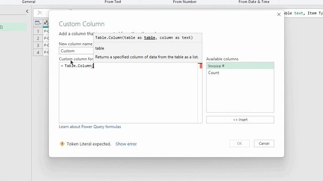Select row 3 header in data grid

click(38, 45)
